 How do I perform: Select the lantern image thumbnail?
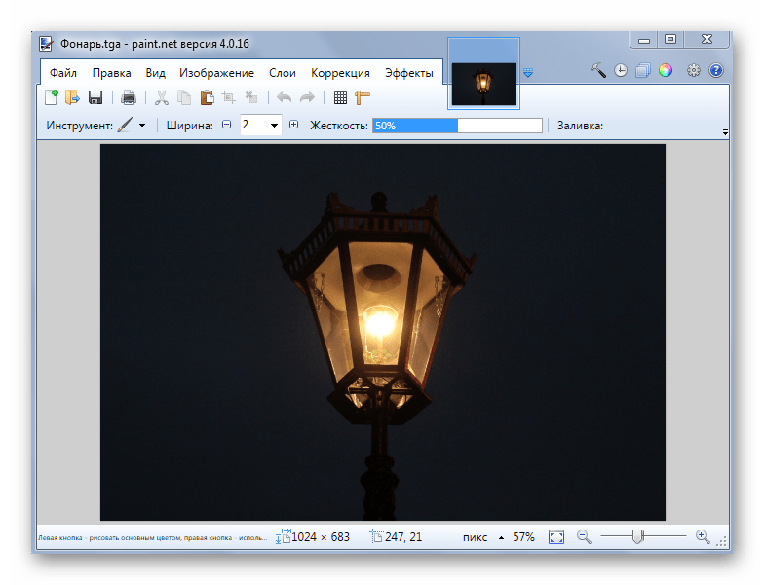[483, 84]
